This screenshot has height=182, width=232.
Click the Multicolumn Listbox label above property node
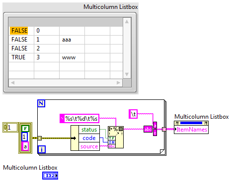tap(202, 117)
